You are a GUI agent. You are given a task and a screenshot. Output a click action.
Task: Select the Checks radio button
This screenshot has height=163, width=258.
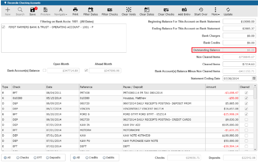(18, 158)
